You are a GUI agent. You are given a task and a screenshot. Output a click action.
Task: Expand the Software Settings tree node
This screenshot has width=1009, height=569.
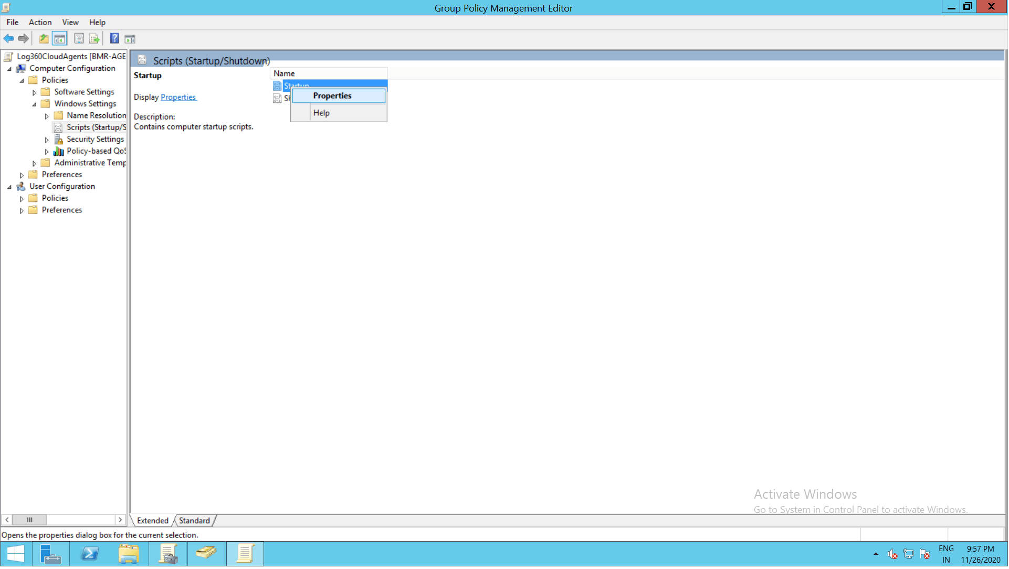pos(34,93)
